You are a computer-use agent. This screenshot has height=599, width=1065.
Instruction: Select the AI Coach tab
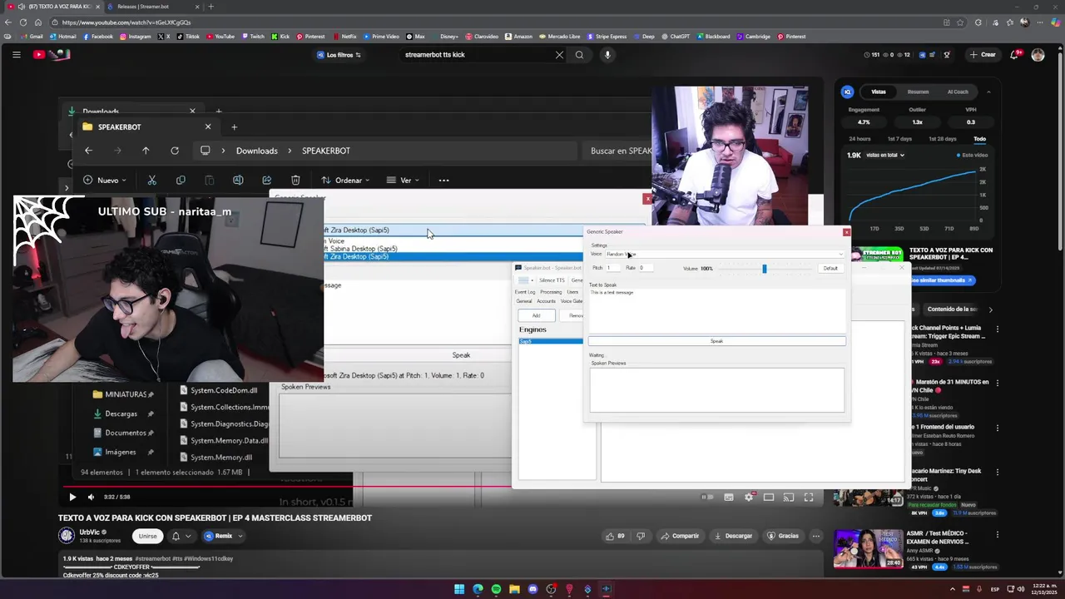(x=958, y=92)
